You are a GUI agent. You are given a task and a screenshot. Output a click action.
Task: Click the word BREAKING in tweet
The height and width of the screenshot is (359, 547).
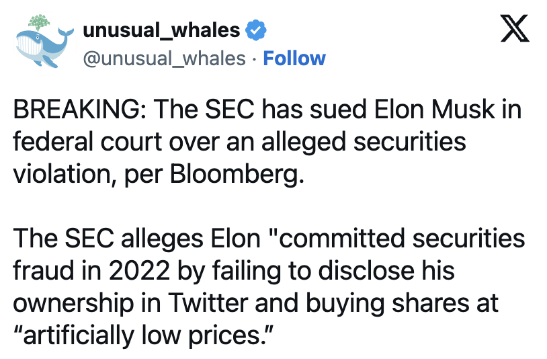coord(77,110)
